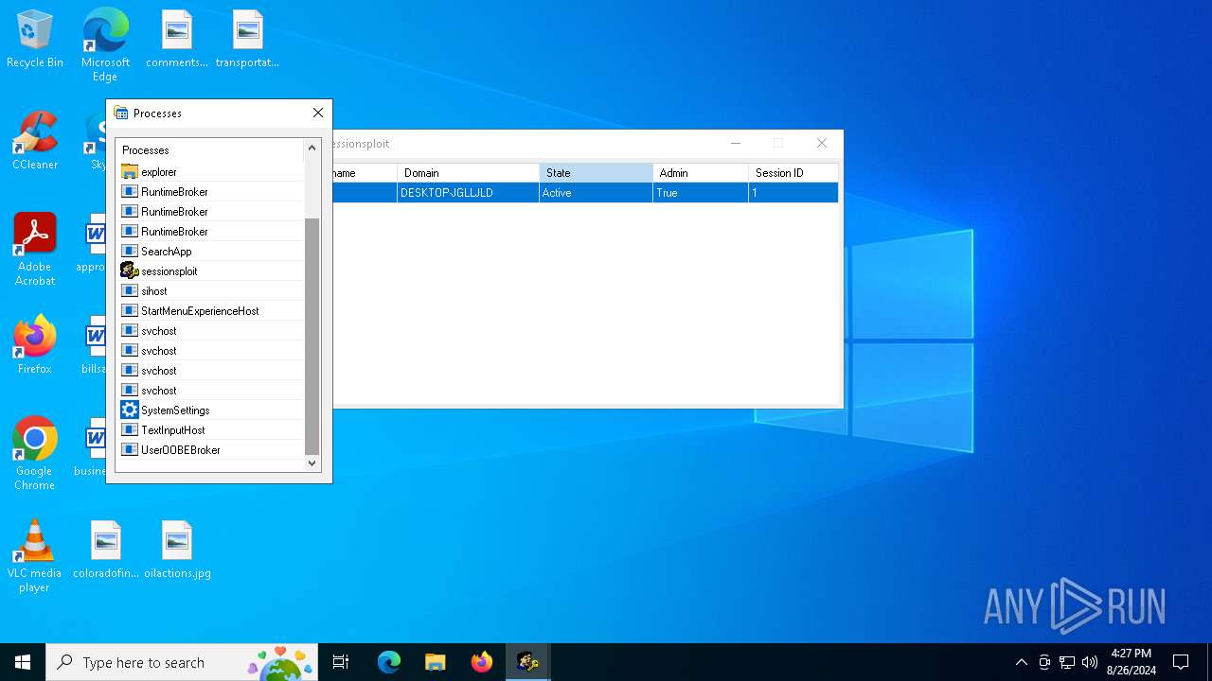Click sessionsploit taskbar button

(527, 662)
